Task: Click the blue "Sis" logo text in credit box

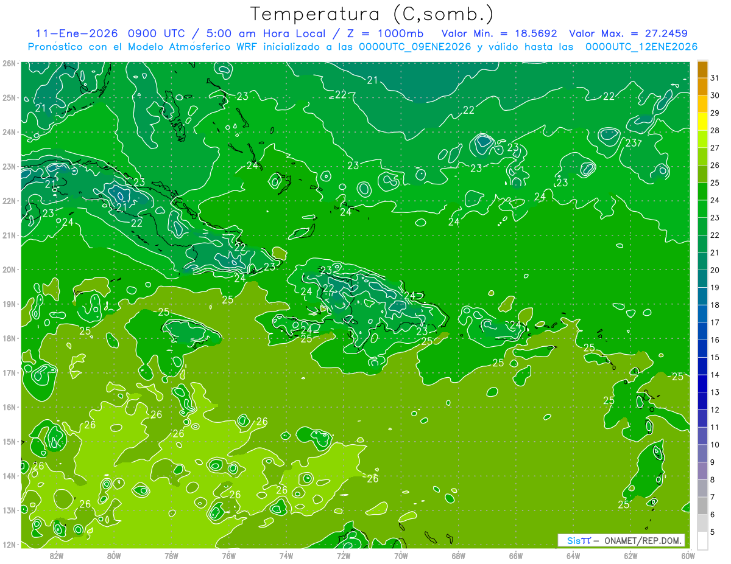Action: pos(573,540)
